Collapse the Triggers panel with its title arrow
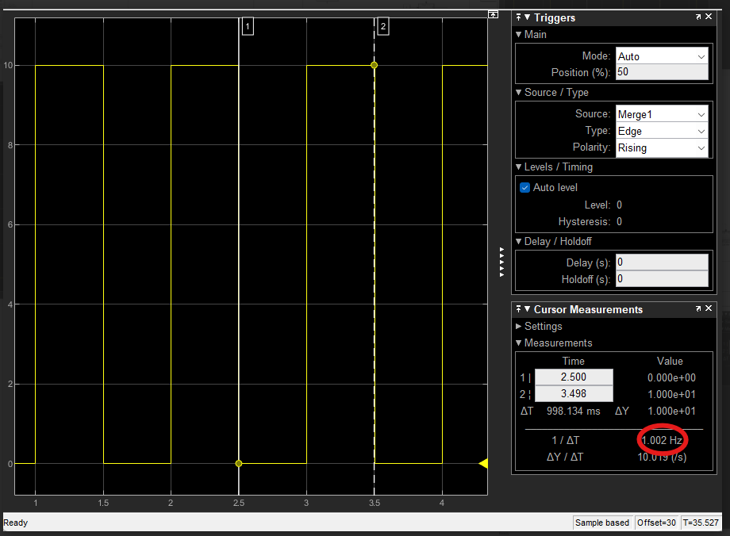This screenshot has height=536, width=730. point(528,17)
